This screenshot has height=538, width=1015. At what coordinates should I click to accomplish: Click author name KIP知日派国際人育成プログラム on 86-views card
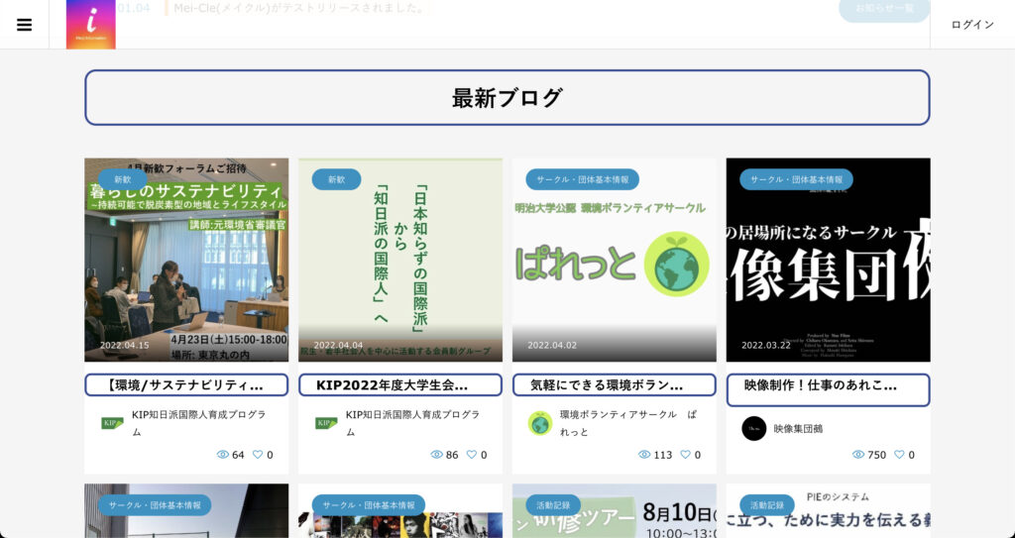click(x=412, y=423)
